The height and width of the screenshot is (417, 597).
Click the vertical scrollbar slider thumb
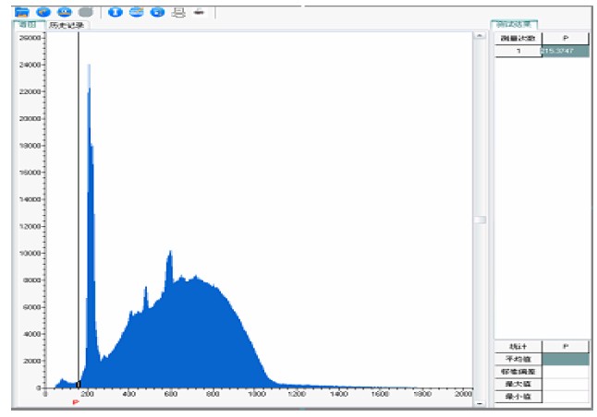(x=480, y=220)
